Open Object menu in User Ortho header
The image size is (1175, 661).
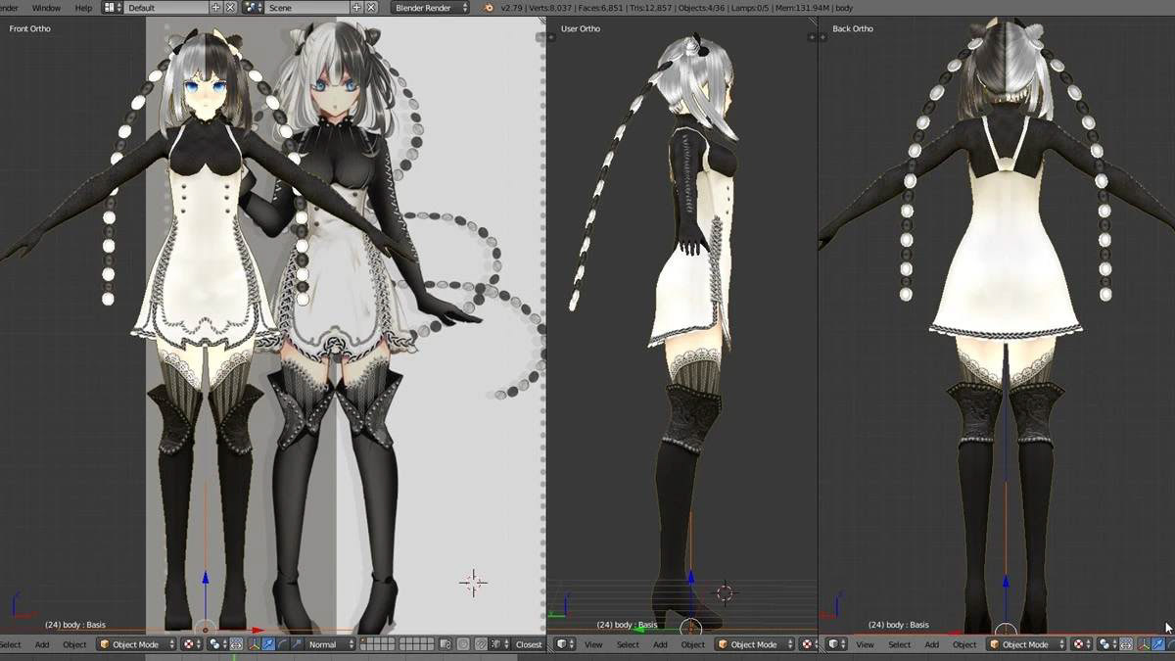coord(693,644)
